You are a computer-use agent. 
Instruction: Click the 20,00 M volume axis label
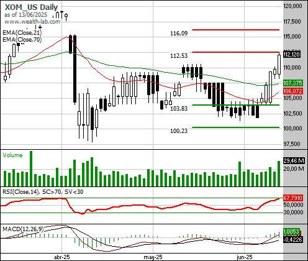[294, 169]
